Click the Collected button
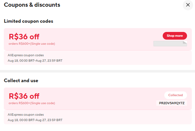The width and height of the screenshot is (195, 131). coord(175,95)
